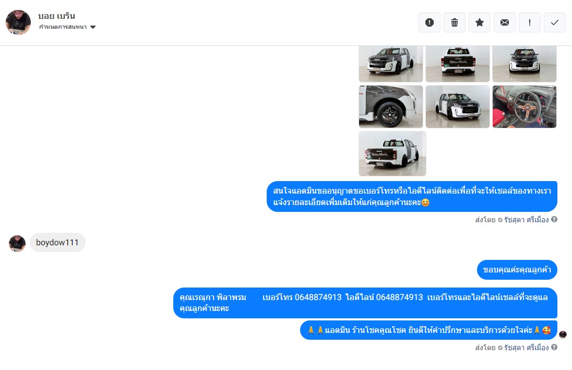The width and height of the screenshot is (572, 370).
Task: Mark conversation as spam icon
Action: tap(430, 22)
